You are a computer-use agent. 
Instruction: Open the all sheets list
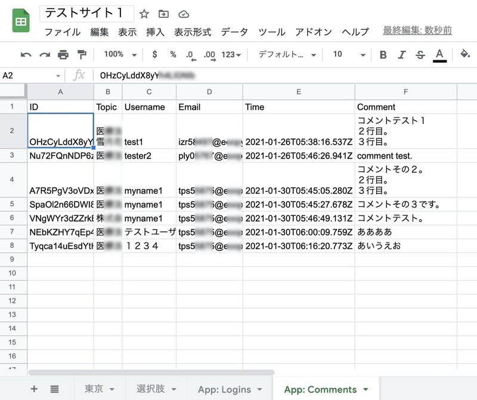pos(54,389)
